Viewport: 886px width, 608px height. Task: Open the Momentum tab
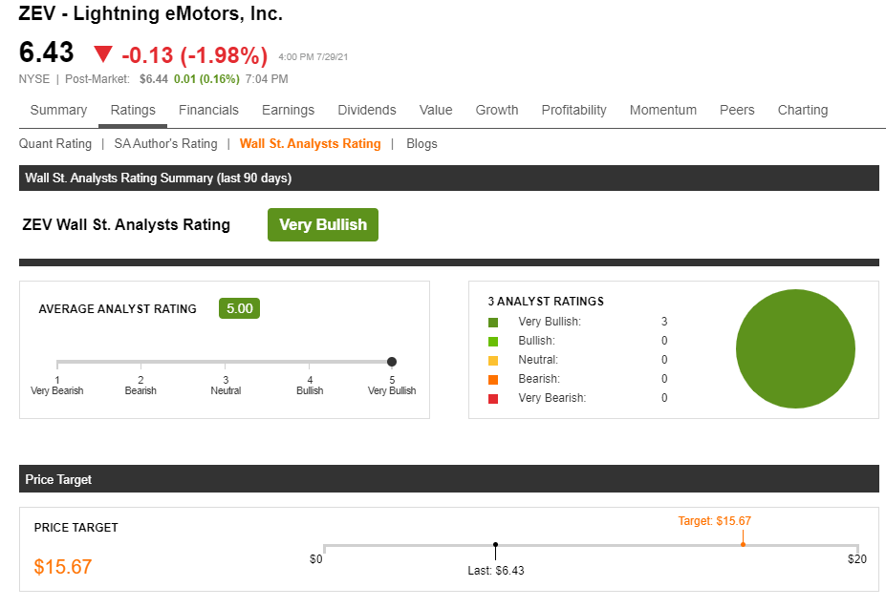662,110
